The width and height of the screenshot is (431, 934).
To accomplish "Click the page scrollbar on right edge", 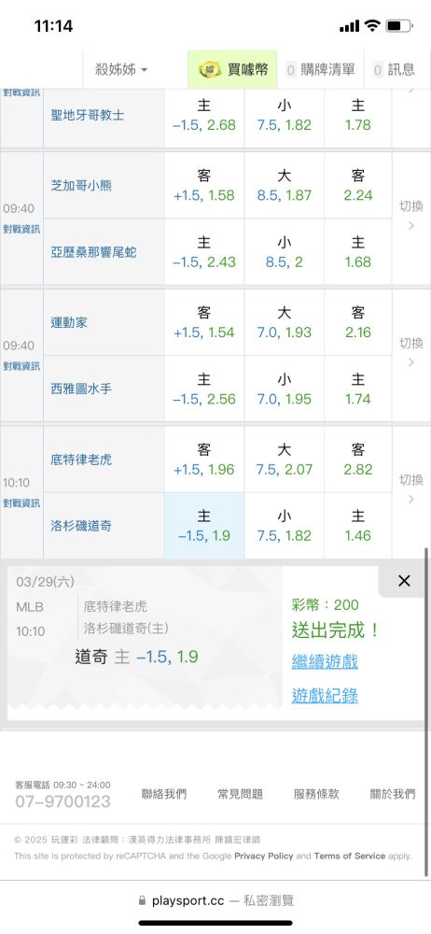I will (x=425, y=712).
